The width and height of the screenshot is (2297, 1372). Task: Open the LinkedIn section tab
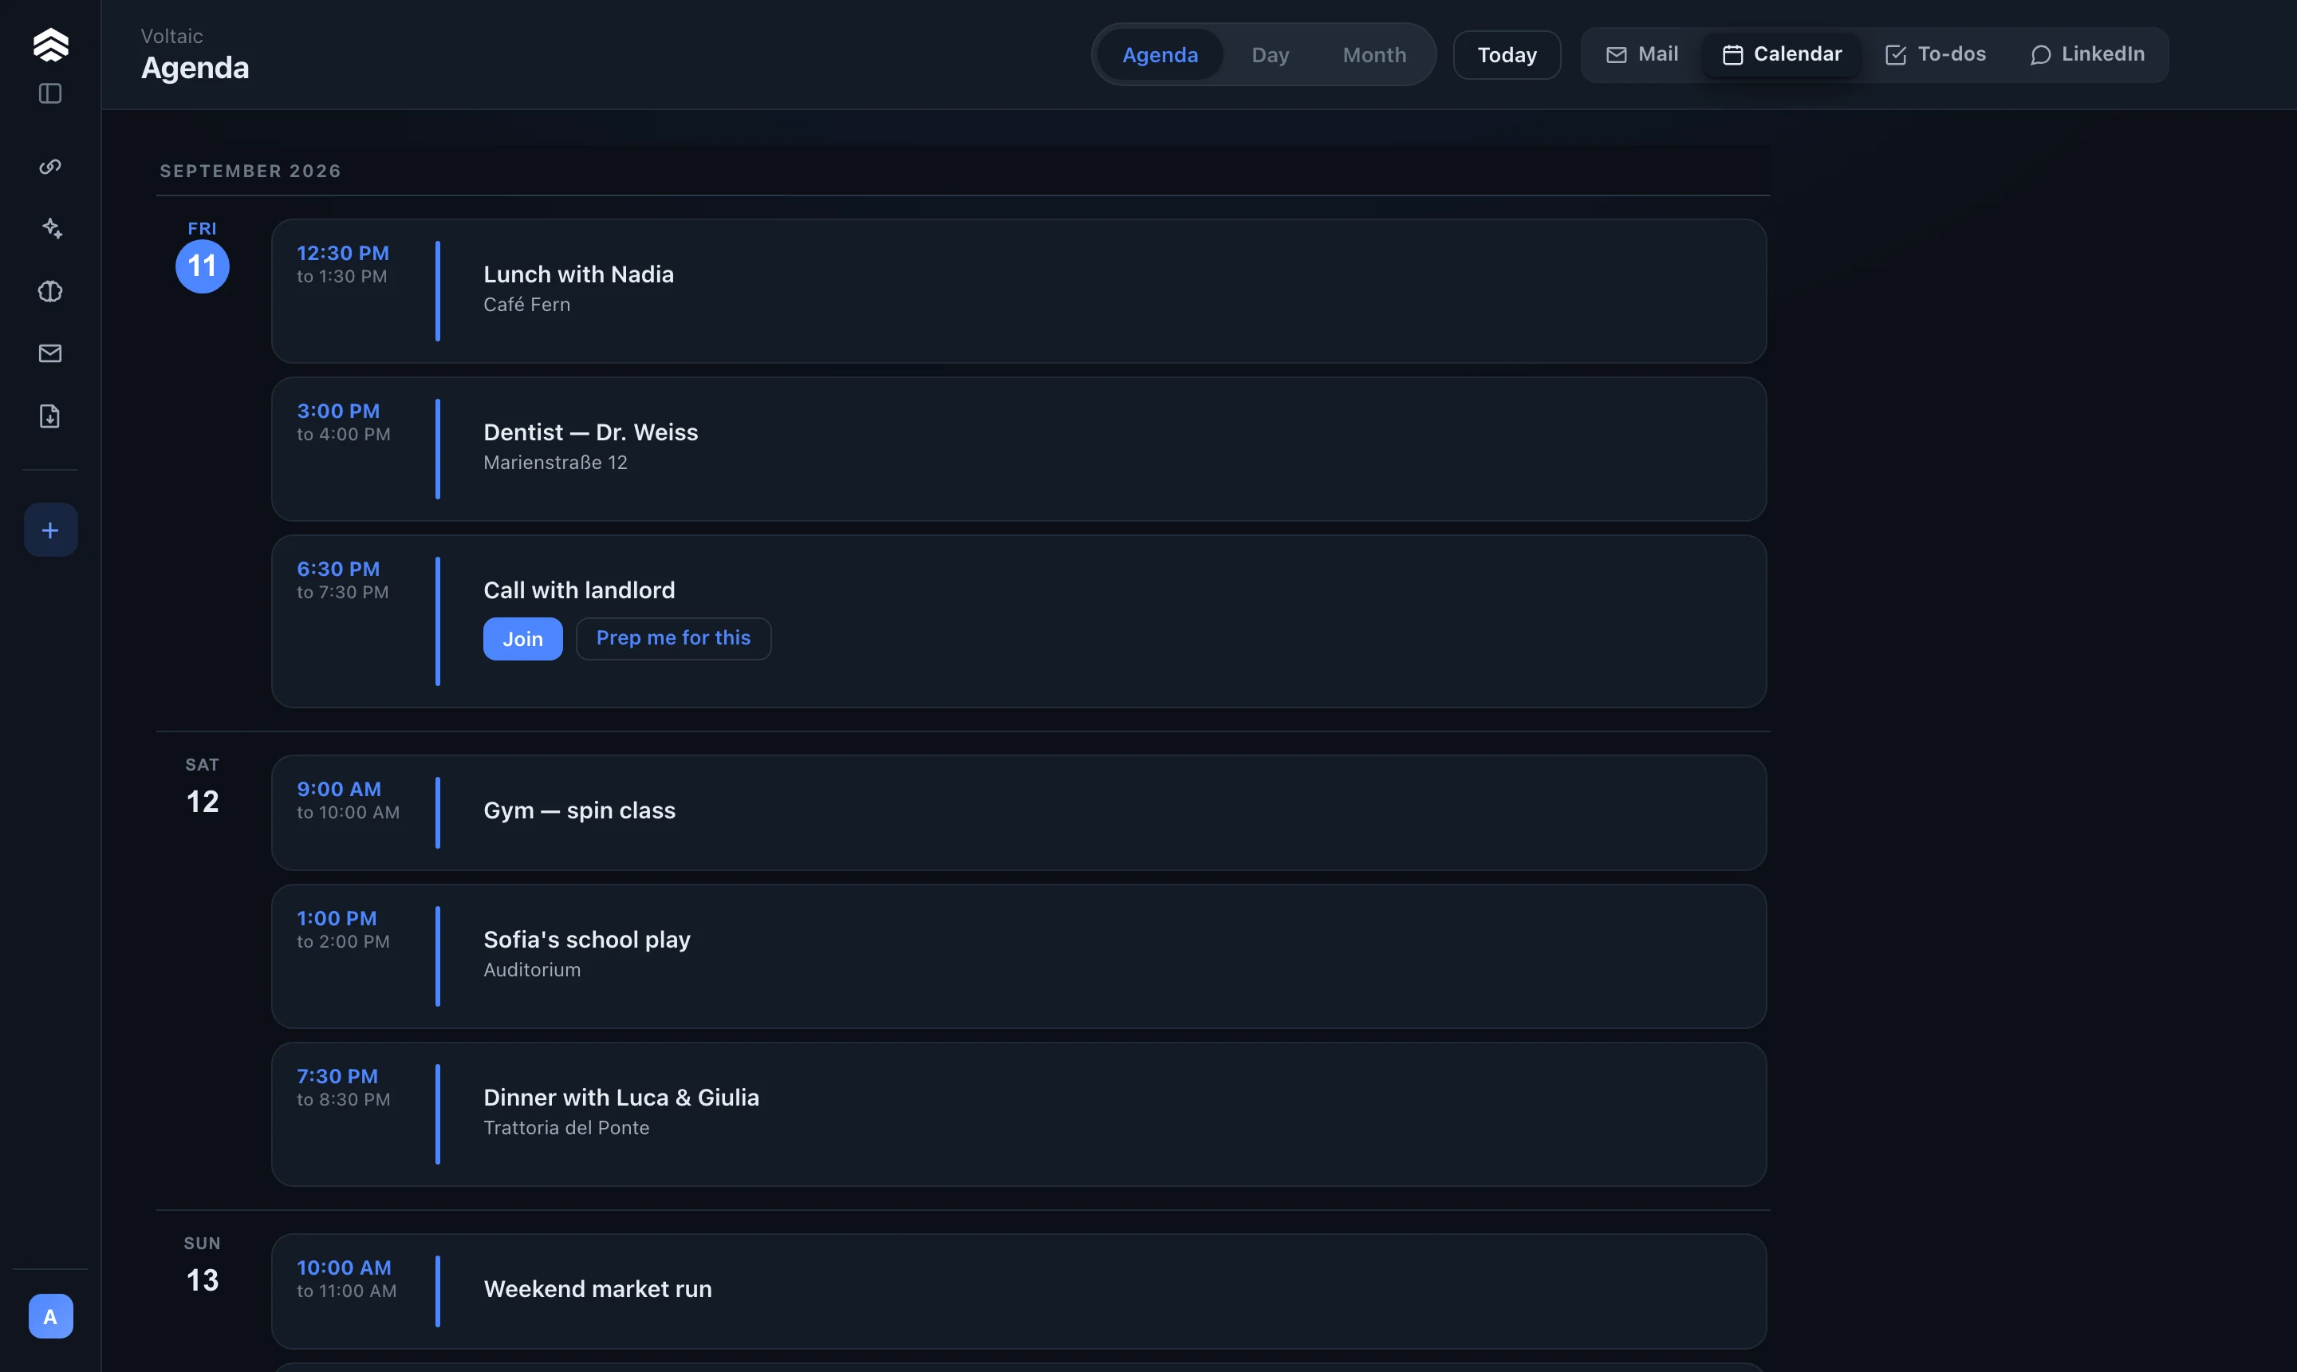2087,54
